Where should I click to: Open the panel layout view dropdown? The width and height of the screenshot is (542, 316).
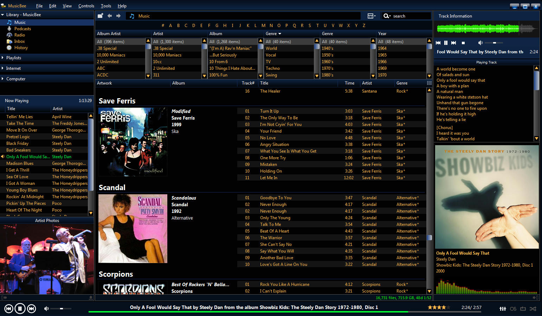coord(372,16)
